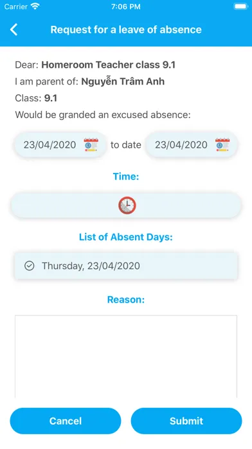Tap the Wi-Fi status icon
The image size is (252, 449).
pyautogui.click(x=35, y=6)
